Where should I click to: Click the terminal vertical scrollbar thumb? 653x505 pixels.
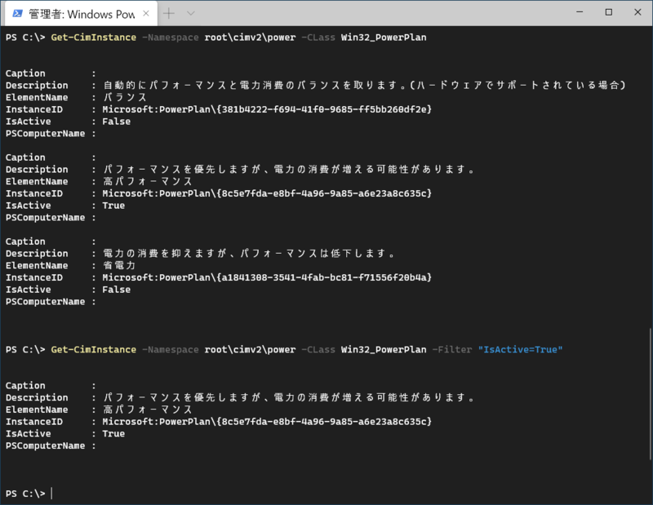click(x=650, y=394)
